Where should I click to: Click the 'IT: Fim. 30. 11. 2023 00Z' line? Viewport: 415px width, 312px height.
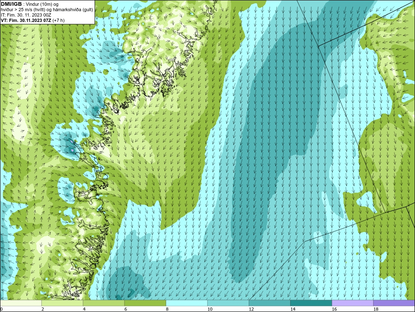(x=25, y=15)
